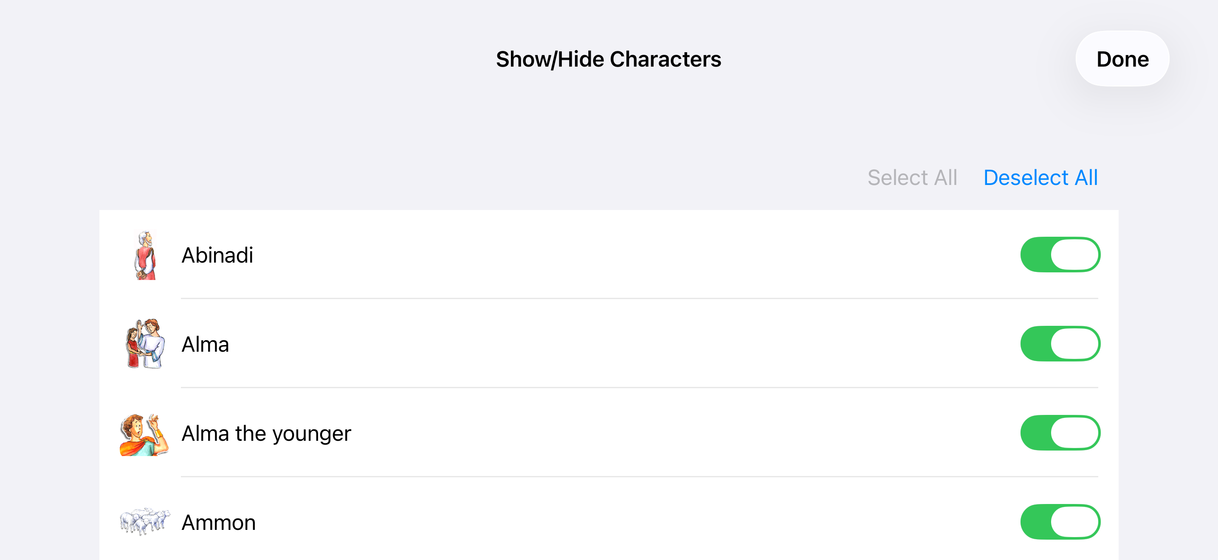The image size is (1218, 560).
Task: Click the green track of Alma's switch
Action: (1035, 344)
